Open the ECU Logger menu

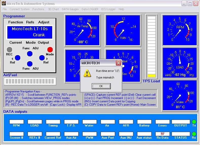tap(108, 9)
